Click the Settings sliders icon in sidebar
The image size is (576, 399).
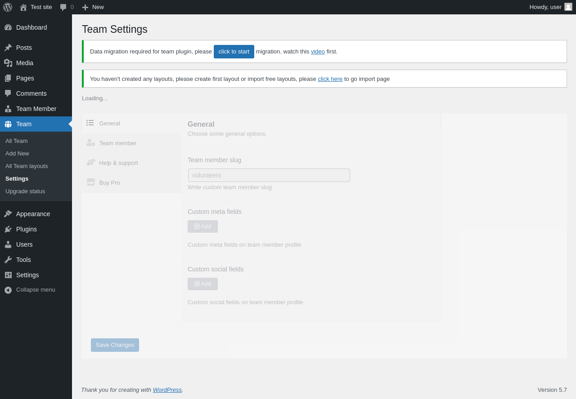pyautogui.click(x=8, y=275)
